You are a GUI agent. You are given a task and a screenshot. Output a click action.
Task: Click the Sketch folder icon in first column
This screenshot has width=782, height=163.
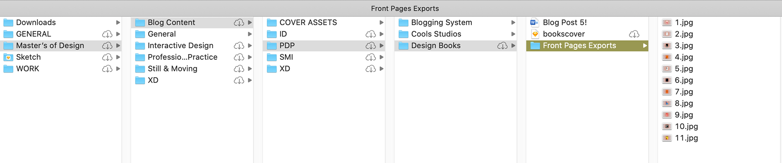pyautogui.click(x=8, y=57)
